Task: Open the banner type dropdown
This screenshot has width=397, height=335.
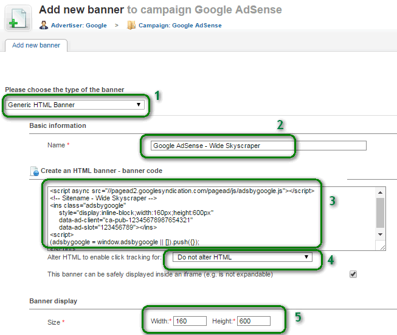Action: click(x=75, y=105)
